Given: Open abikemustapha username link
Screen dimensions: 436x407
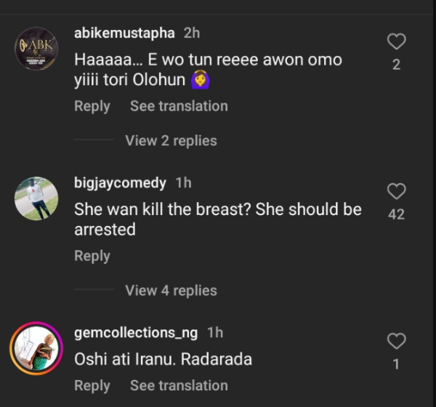Looking at the screenshot, I should [x=124, y=33].
